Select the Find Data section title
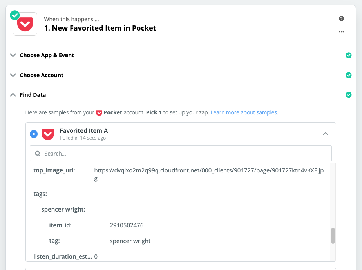The image size is (362, 270). (33, 95)
